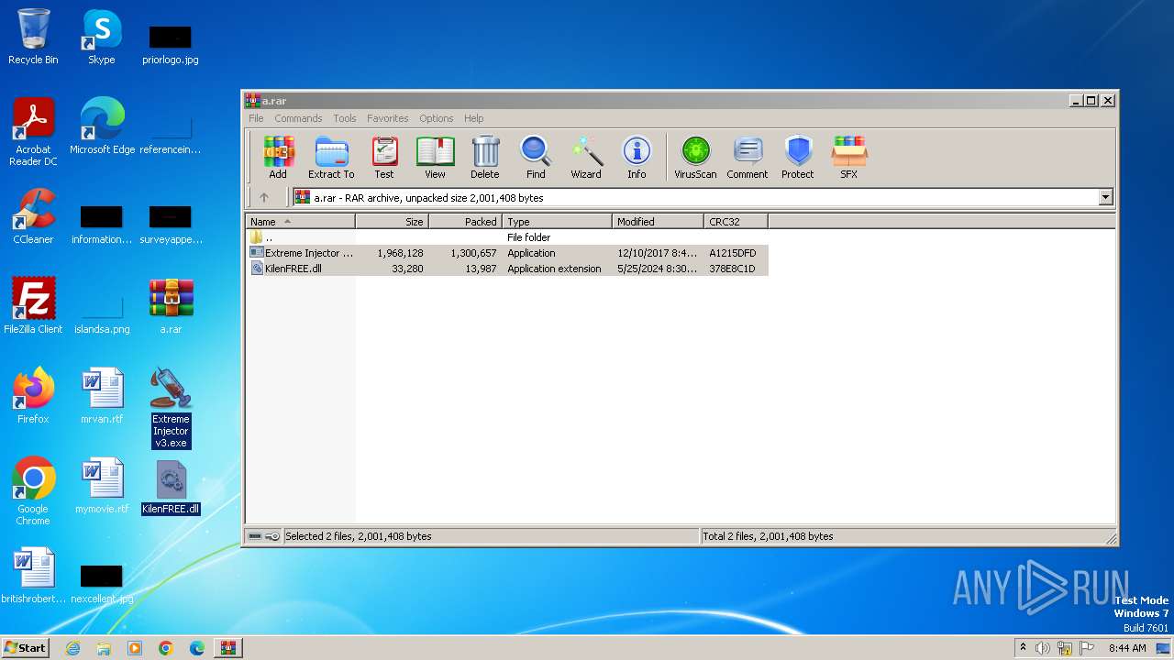Screen dimensions: 1174x660
Task: Click the taskbar clock 8:44 AM
Action: (1127, 648)
